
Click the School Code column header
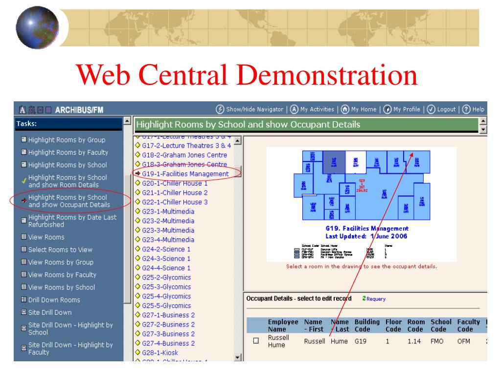[x=441, y=325]
